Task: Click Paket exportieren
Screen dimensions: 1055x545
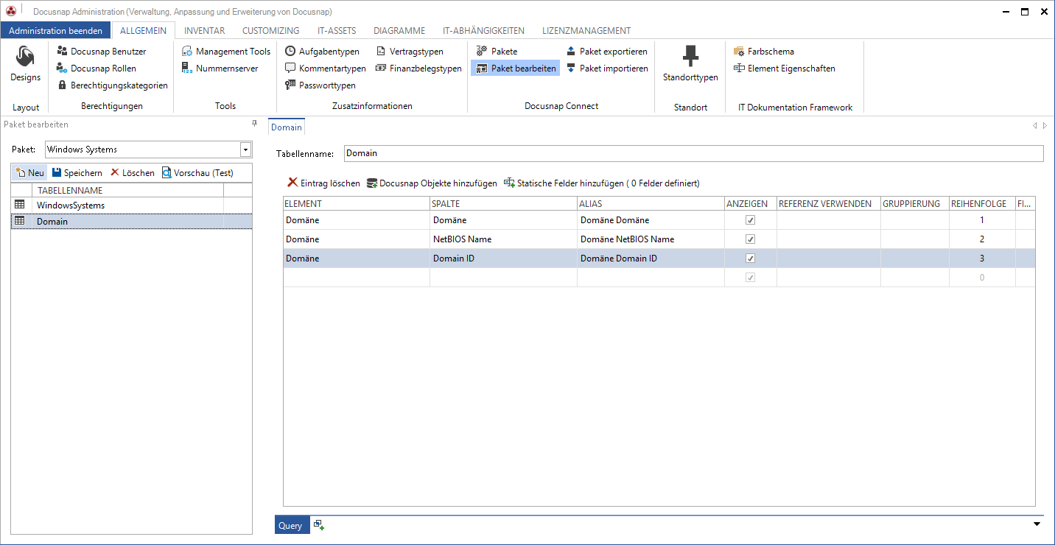Action: tap(606, 52)
